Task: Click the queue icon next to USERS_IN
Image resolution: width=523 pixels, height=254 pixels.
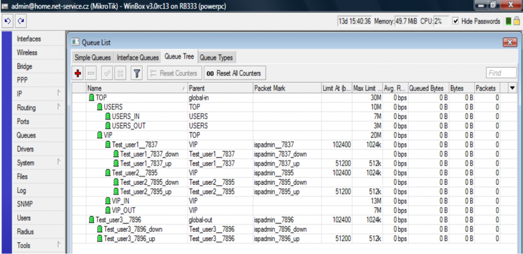Action: 108,117
